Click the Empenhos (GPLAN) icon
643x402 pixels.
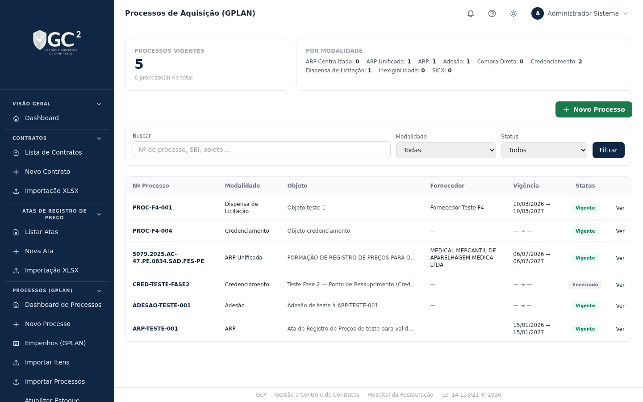(x=16, y=343)
